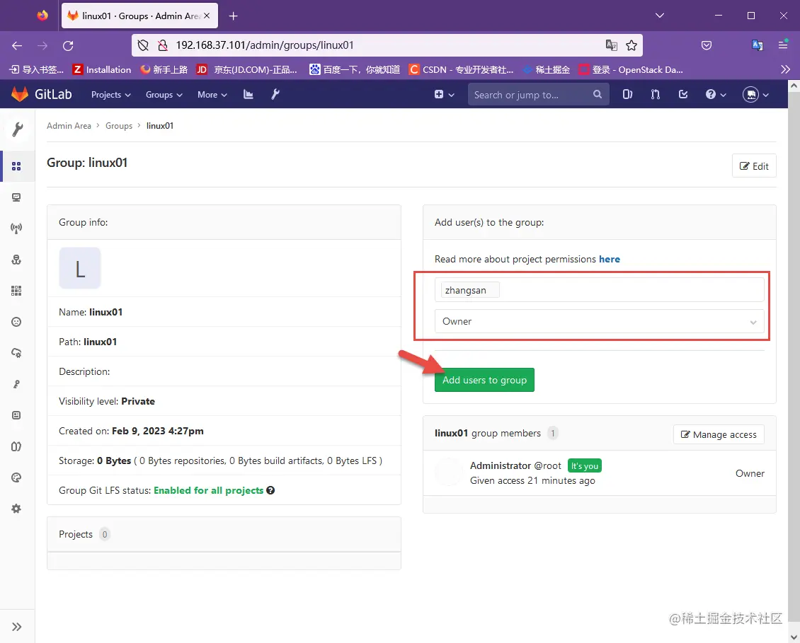The height and width of the screenshot is (643, 800).
Task: Open the 百度一下 bookmark
Action: [355, 69]
